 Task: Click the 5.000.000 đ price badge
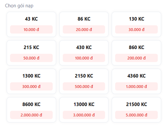[136, 115]
